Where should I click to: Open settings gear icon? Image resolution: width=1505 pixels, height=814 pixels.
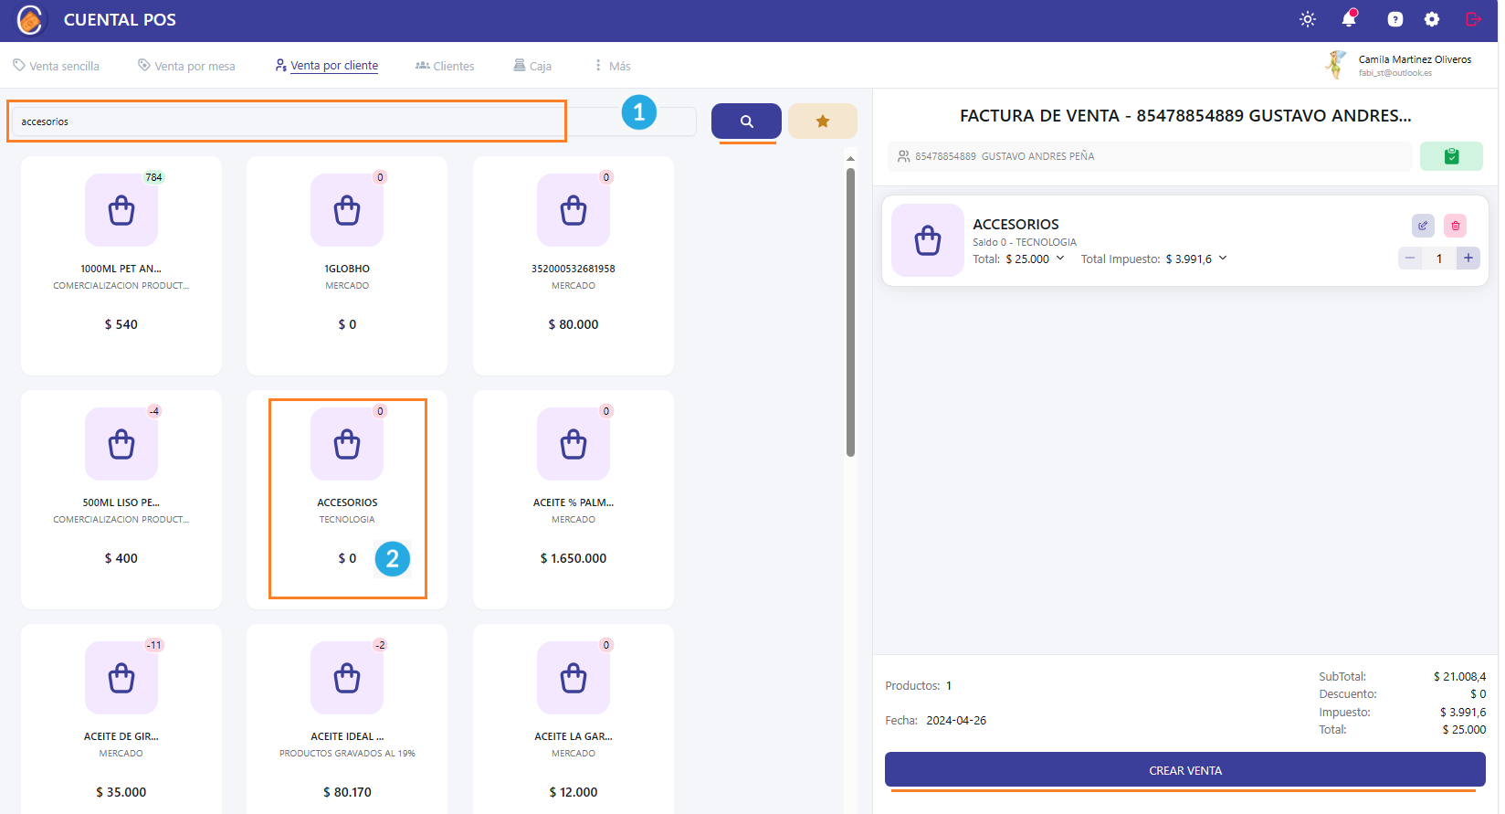1431,19
